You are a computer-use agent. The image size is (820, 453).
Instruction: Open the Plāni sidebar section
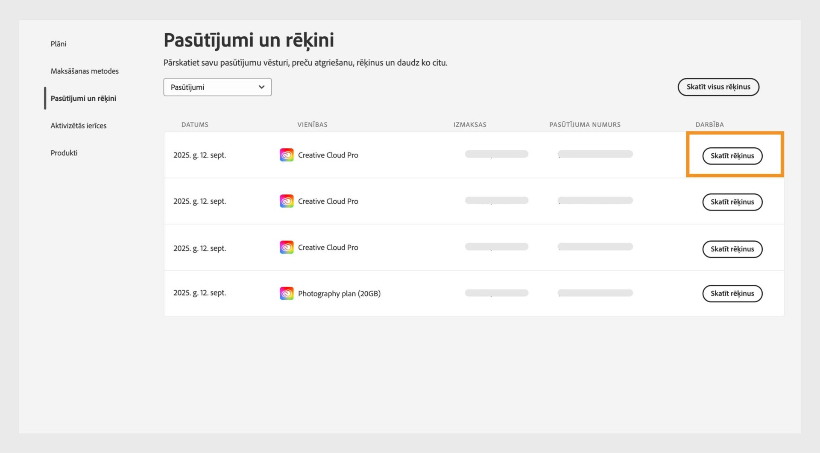click(59, 44)
